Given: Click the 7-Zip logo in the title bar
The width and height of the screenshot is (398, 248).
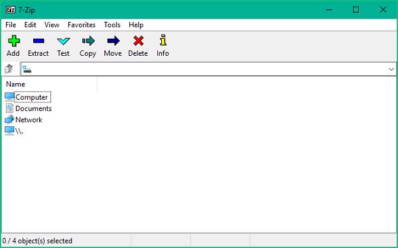Looking at the screenshot, I should point(11,10).
